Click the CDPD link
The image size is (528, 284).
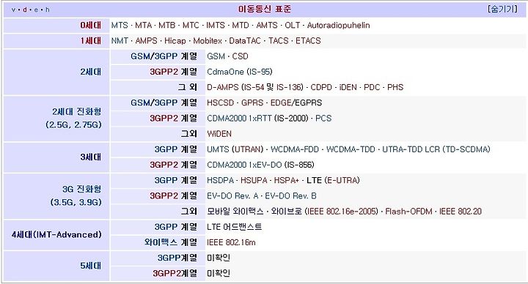click(321, 87)
